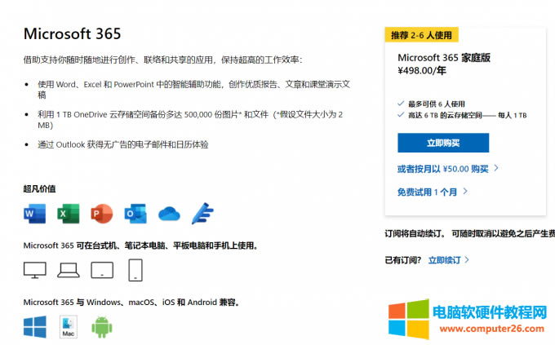Click the Excel app icon
The width and height of the screenshot is (555, 345).
point(68,214)
